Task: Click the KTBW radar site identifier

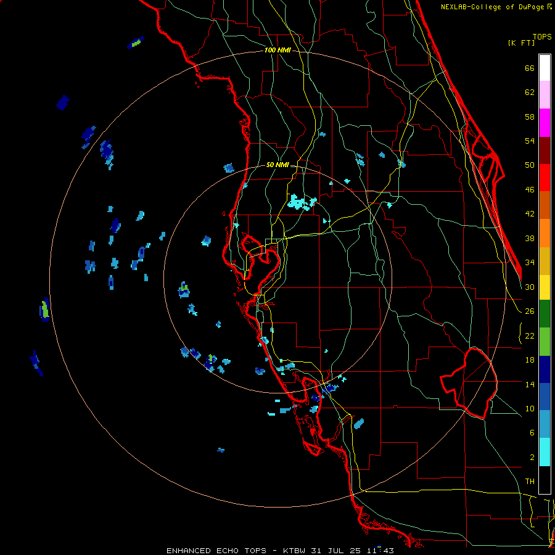Action: (x=294, y=551)
